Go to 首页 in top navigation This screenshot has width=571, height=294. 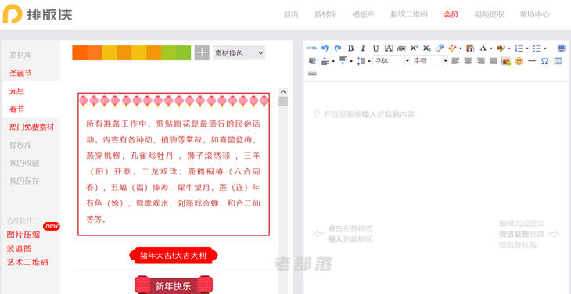coord(291,15)
